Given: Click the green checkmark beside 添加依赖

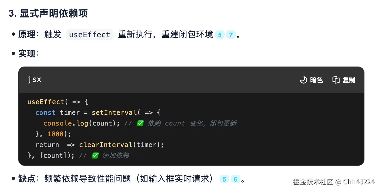Looking at the screenshot, I should pos(95,156).
